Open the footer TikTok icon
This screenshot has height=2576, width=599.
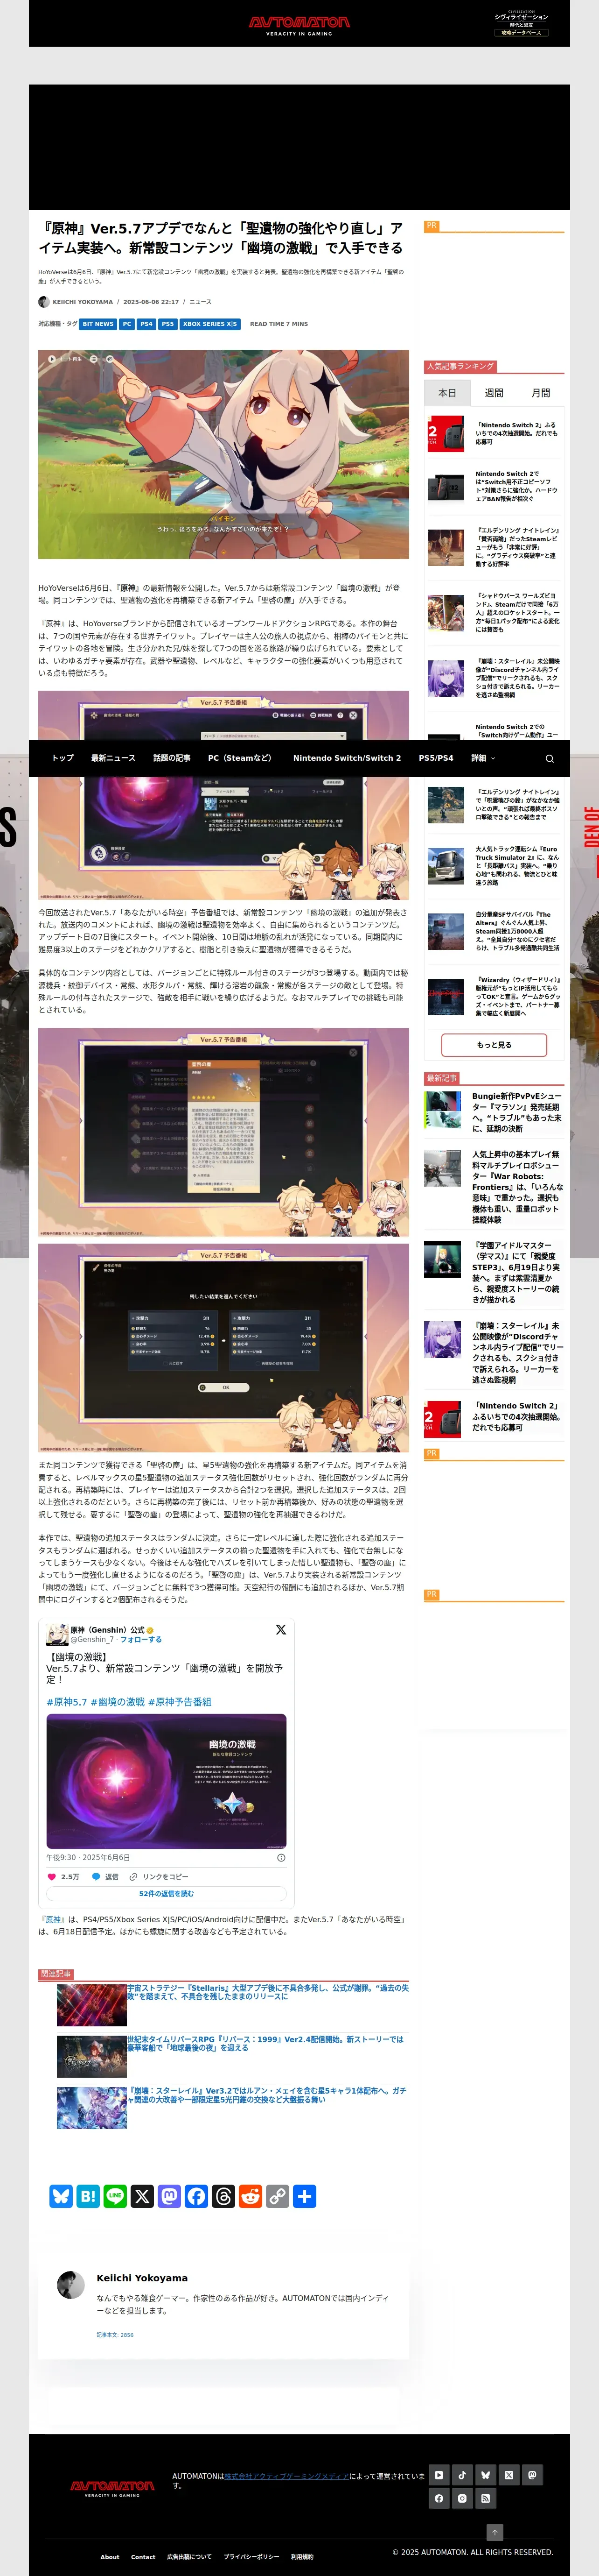462,2475
